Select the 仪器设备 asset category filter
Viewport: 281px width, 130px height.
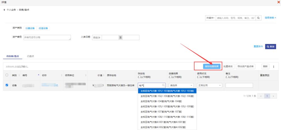[30, 28]
